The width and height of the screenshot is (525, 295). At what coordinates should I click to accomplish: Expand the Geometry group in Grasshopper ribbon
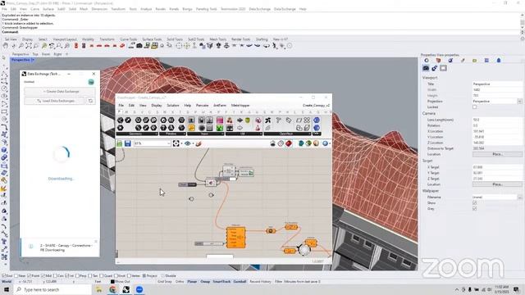click(137, 134)
